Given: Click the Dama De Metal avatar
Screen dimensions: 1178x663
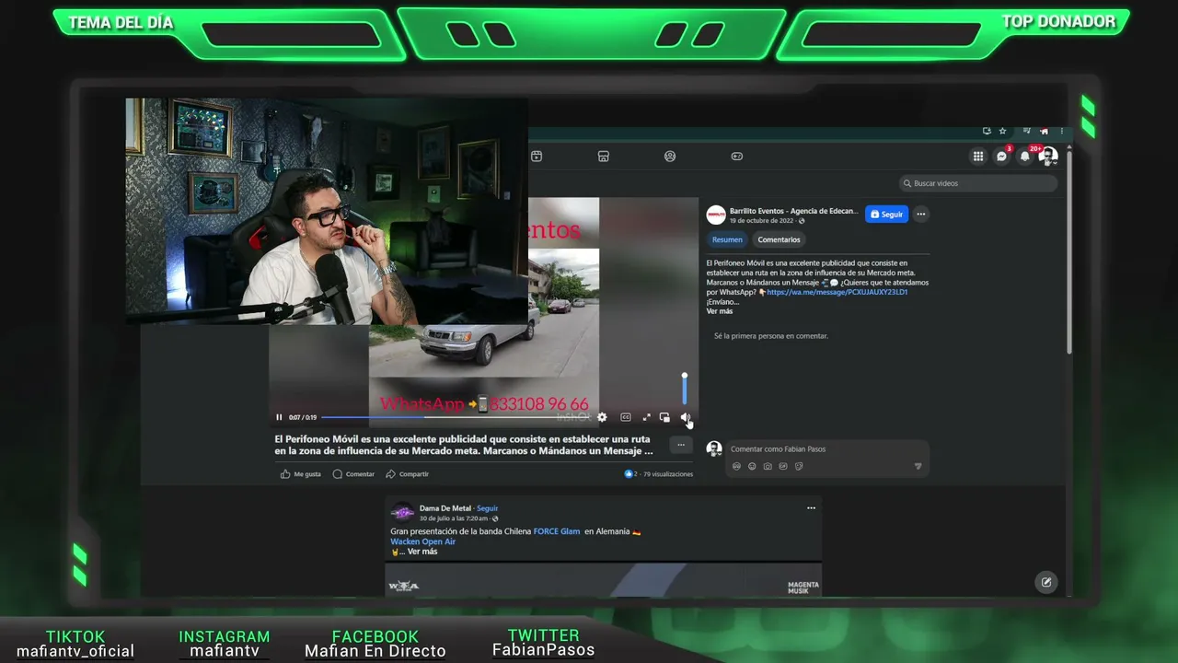Looking at the screenshot, I should (x=402, y=513).
